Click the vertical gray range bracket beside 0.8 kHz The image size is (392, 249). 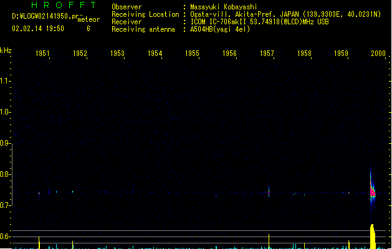12,175
